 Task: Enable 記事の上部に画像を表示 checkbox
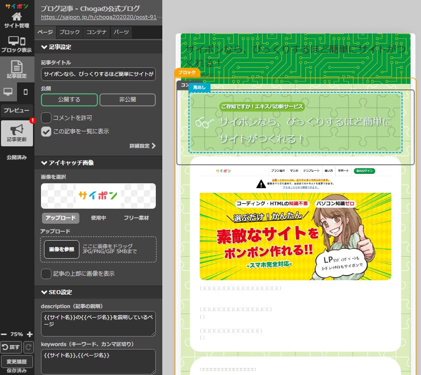46,274
